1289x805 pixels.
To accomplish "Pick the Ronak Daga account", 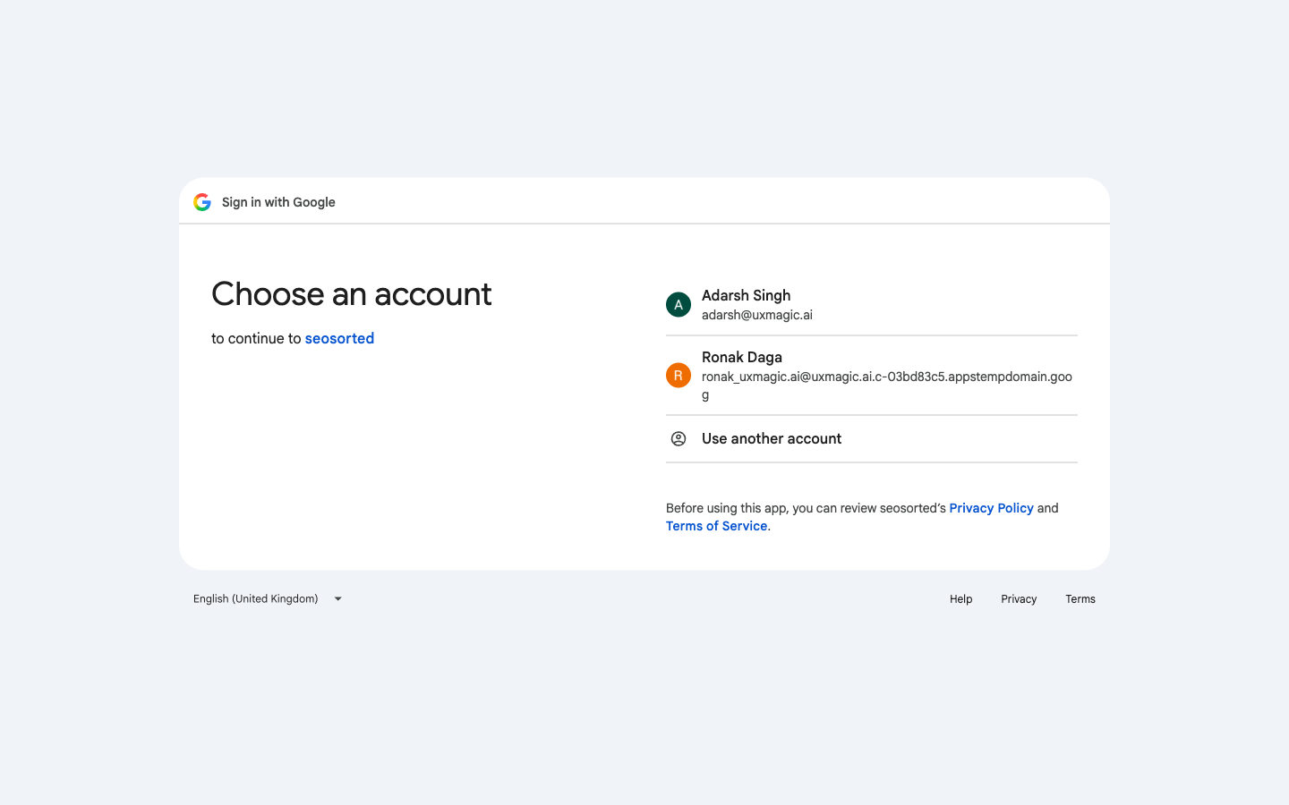I will click(872, 376).
